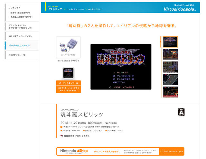Open Wii版バーチャルコンソール 優待価格について link
This screenshot has width=206, height=159.
(x=91, y=127)
